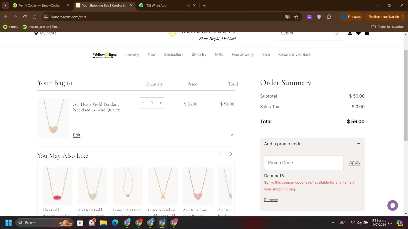Image resolution: width=408 pixels, height=229 pixels.
Task: Click the taskbar Buscar search box
Action: pyautogui.click(x=44, y=223)
